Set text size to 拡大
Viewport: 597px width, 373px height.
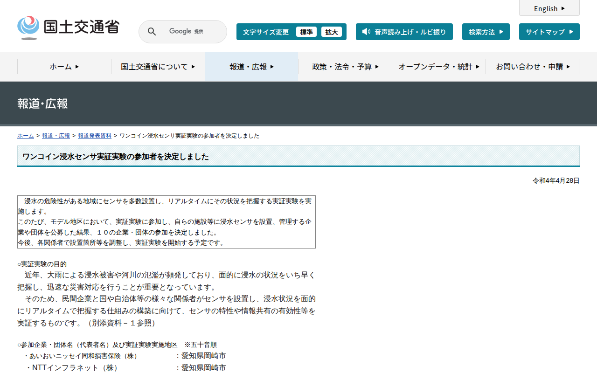(x=332, y=32)
